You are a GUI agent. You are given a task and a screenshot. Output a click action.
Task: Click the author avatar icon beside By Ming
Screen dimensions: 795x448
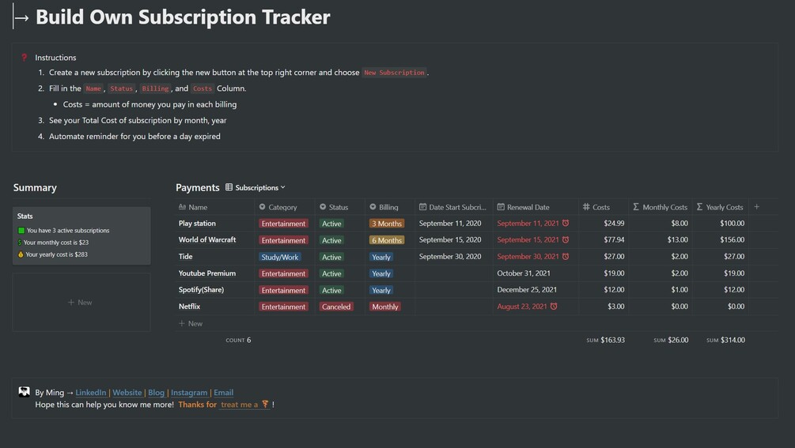pos(24,392)
